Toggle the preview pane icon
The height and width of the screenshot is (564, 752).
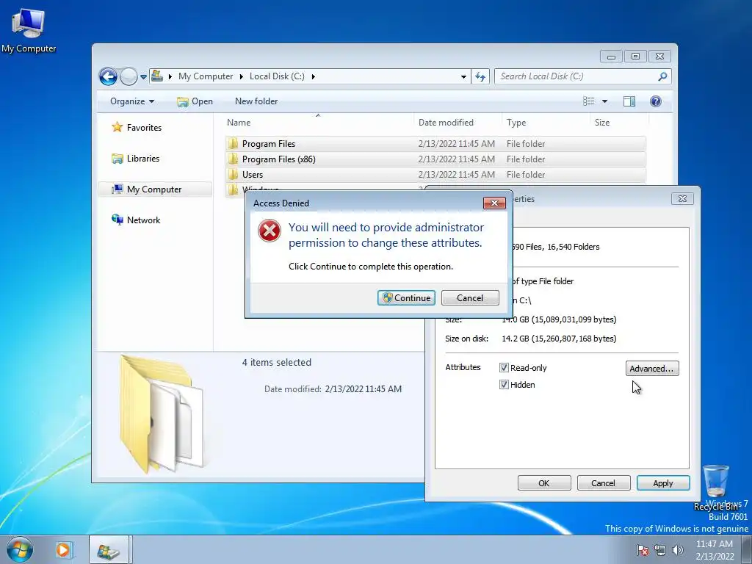629,101
